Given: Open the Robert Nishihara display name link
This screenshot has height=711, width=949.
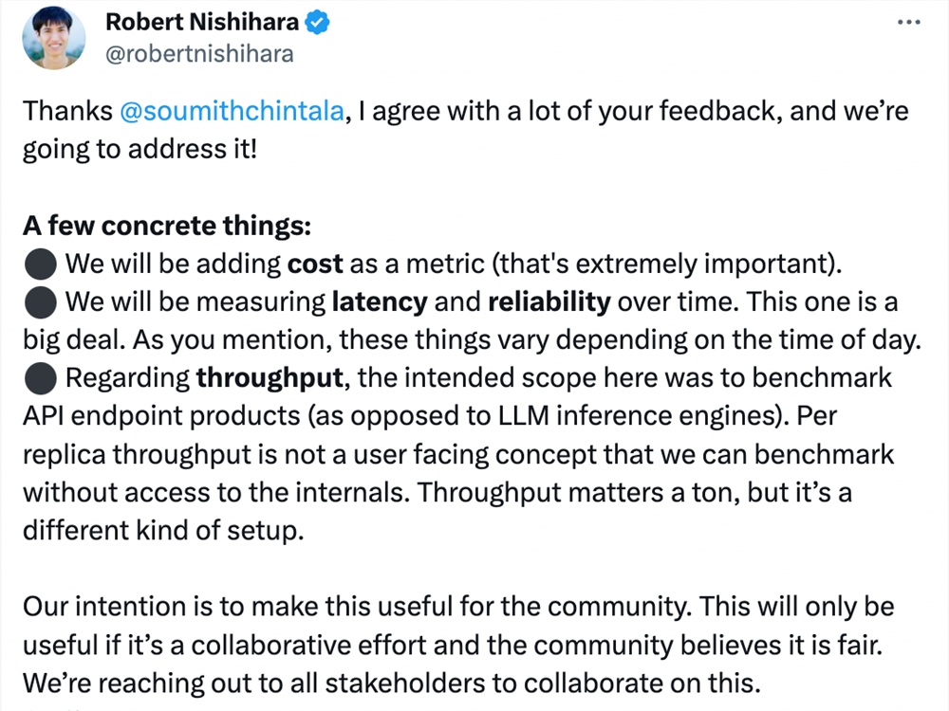Looking at the screenshot, I should 202,22.
